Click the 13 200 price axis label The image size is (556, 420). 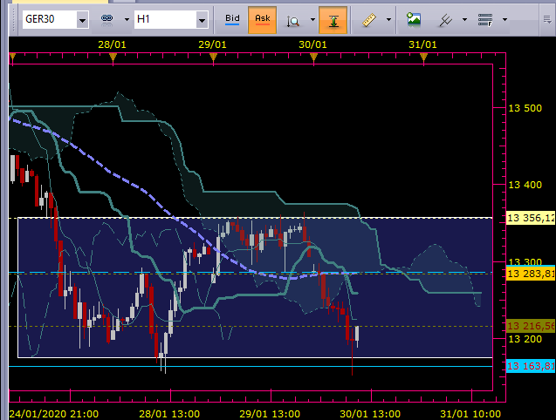click(x=525, y=339)
